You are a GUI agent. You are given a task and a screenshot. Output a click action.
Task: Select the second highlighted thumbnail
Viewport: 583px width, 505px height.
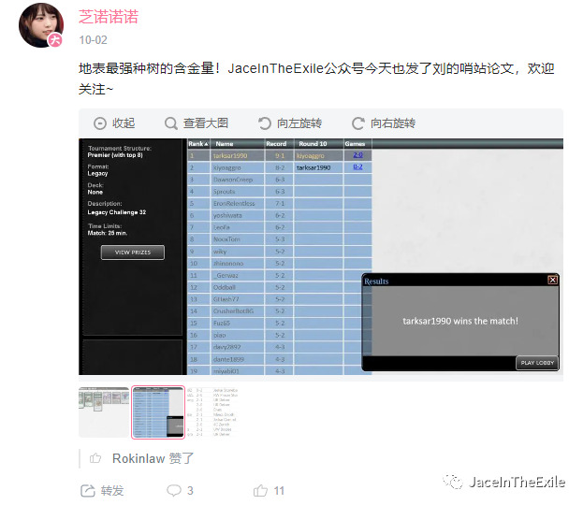(157, 411)
